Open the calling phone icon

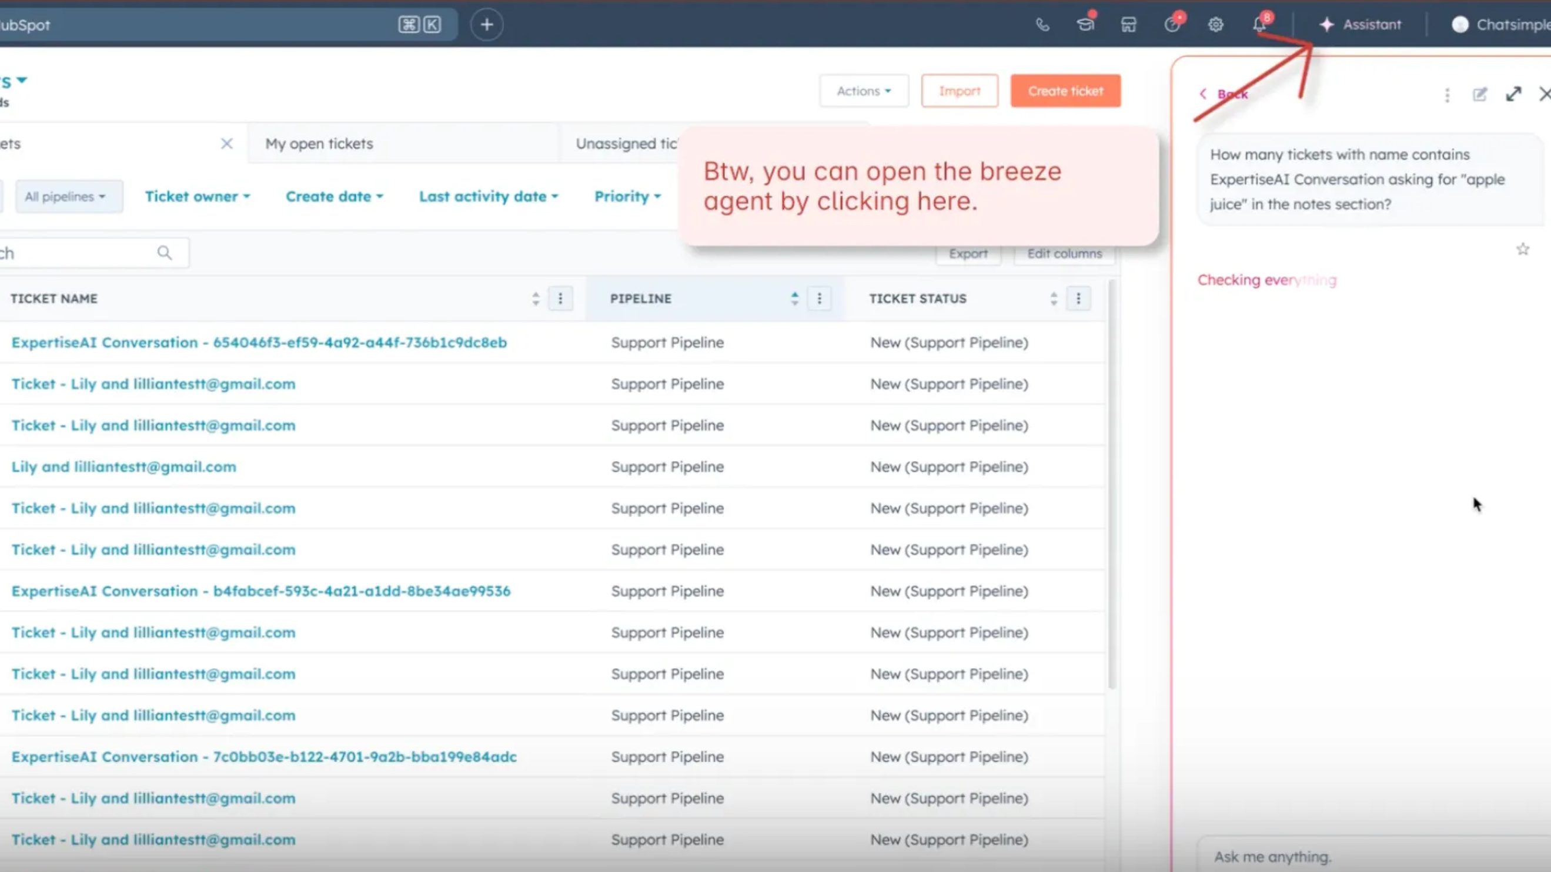(x=1043, y=25)
